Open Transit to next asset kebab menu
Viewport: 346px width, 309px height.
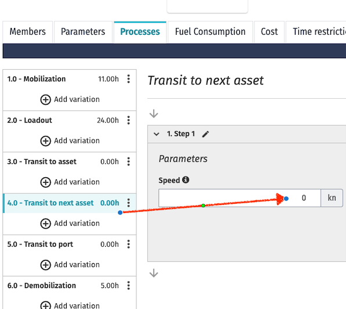(128, 203)
